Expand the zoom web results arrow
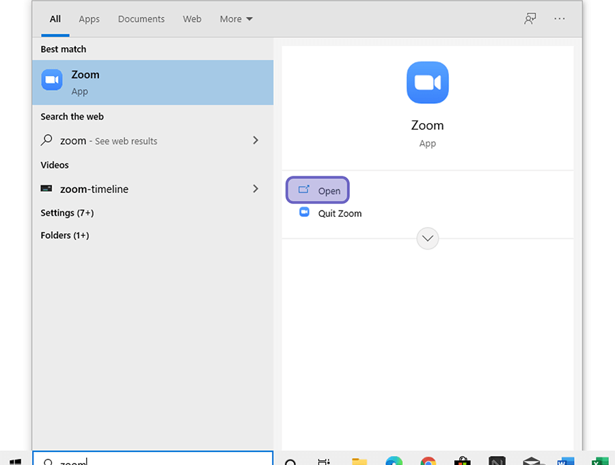This screenshot has height=465, width=615. 256,140
